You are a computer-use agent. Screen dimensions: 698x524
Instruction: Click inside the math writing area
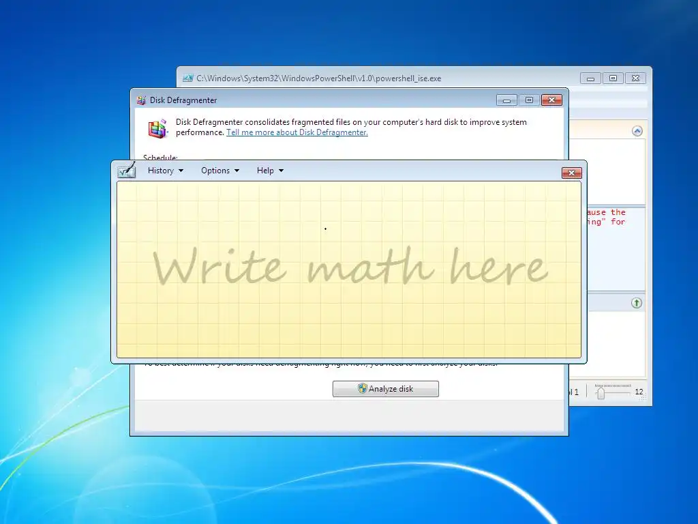pos(348,269)
